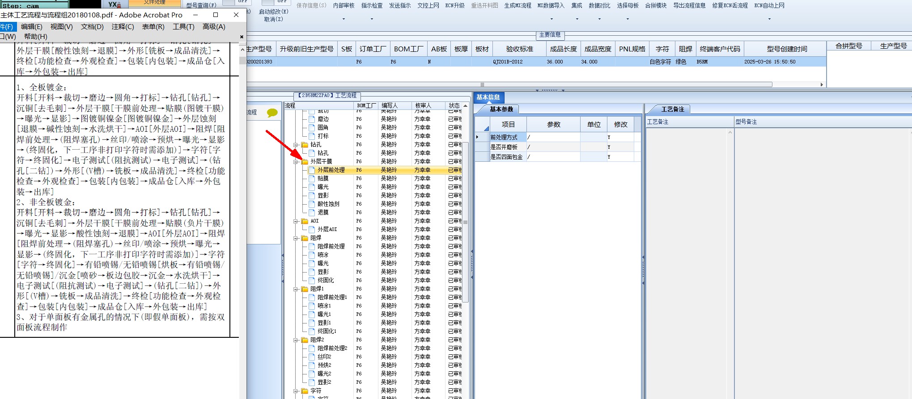The height and width of the screenshot is (399, 912).
Task: Switch to the 基本信息 tab
Action: coord(488,97)
